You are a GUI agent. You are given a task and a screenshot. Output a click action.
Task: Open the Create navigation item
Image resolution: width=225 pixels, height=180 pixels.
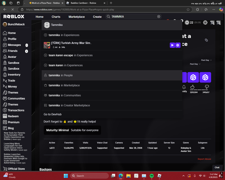[x=97, y=17]
